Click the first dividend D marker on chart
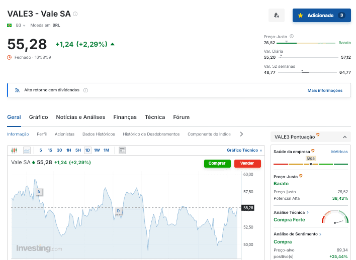Screen dimensions: 356x260 point(39,192)
